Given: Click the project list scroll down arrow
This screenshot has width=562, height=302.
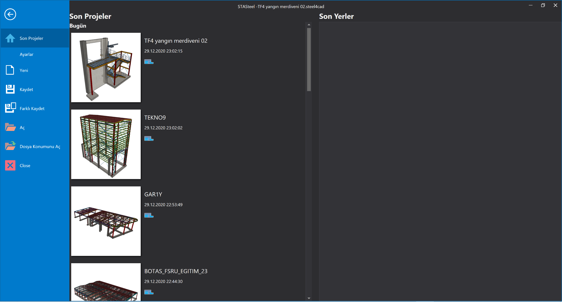Looking at the screenshot, I should coord(309,298).
